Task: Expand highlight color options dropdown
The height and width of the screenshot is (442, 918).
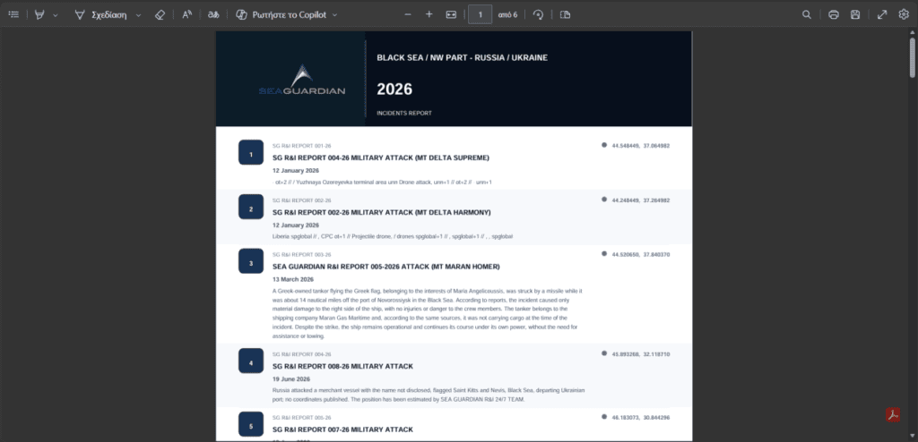Action: coord(56,15)
